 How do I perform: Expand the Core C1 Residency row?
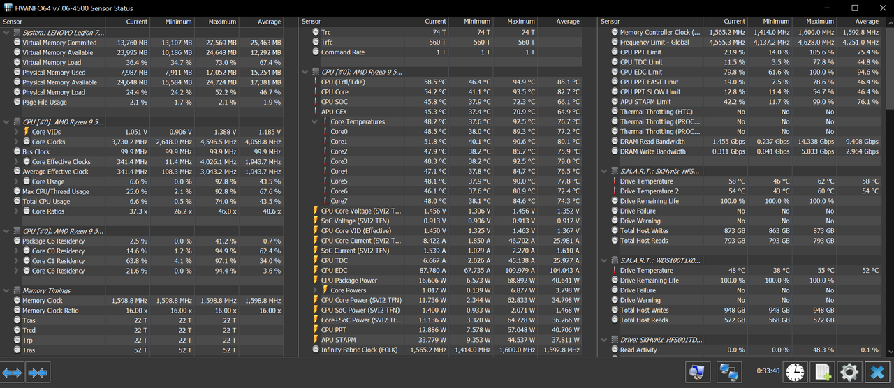pos(17,260)
